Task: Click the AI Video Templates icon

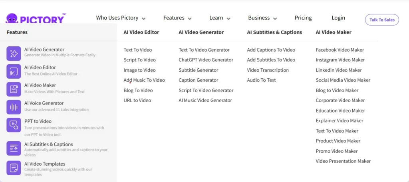Action: (x=14, y=168)
